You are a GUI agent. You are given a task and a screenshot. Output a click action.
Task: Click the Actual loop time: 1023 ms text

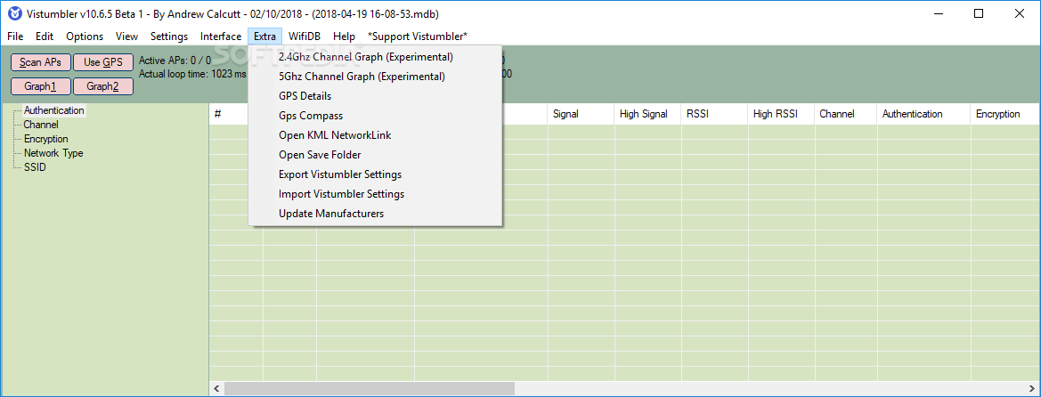192,74
